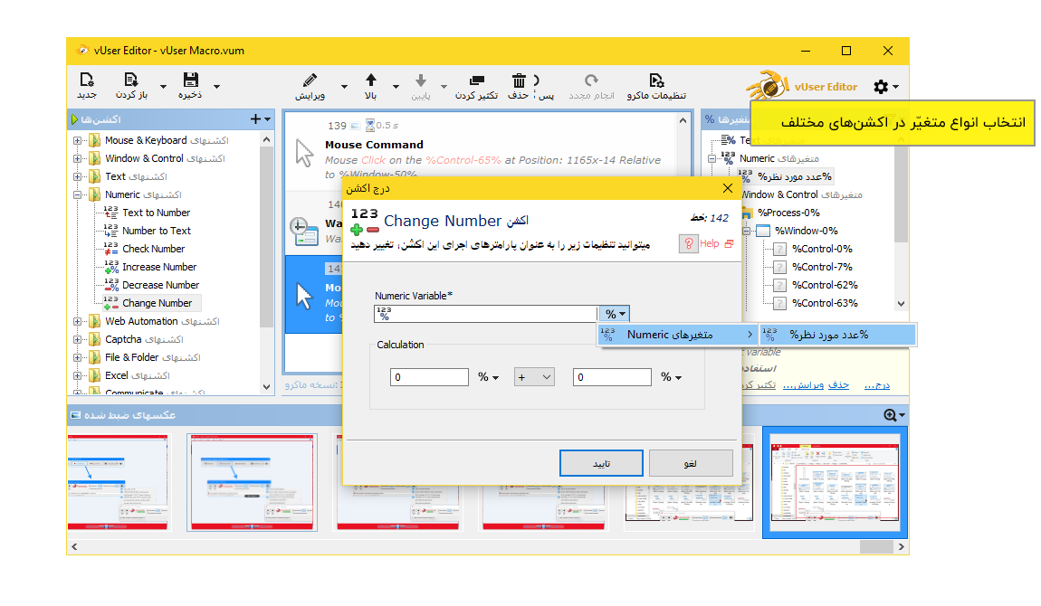The image size is (1041, 606).
Task: Open Macro Settings (تنظیمات ماکرو) icon
Action: (657, 80)
